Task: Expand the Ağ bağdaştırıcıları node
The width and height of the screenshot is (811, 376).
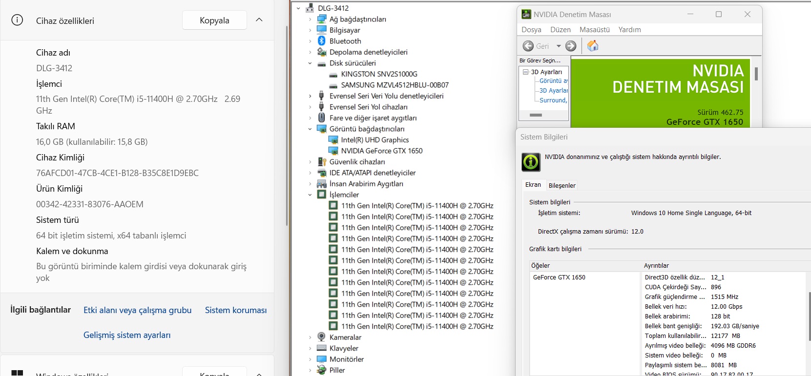Action: (x=310, y=19)
